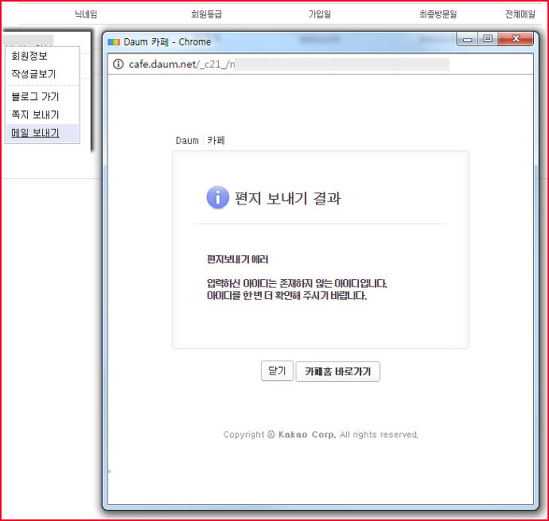Choose 블로그 가기 from the menu
549x521 pixels.
click(35, 96)
